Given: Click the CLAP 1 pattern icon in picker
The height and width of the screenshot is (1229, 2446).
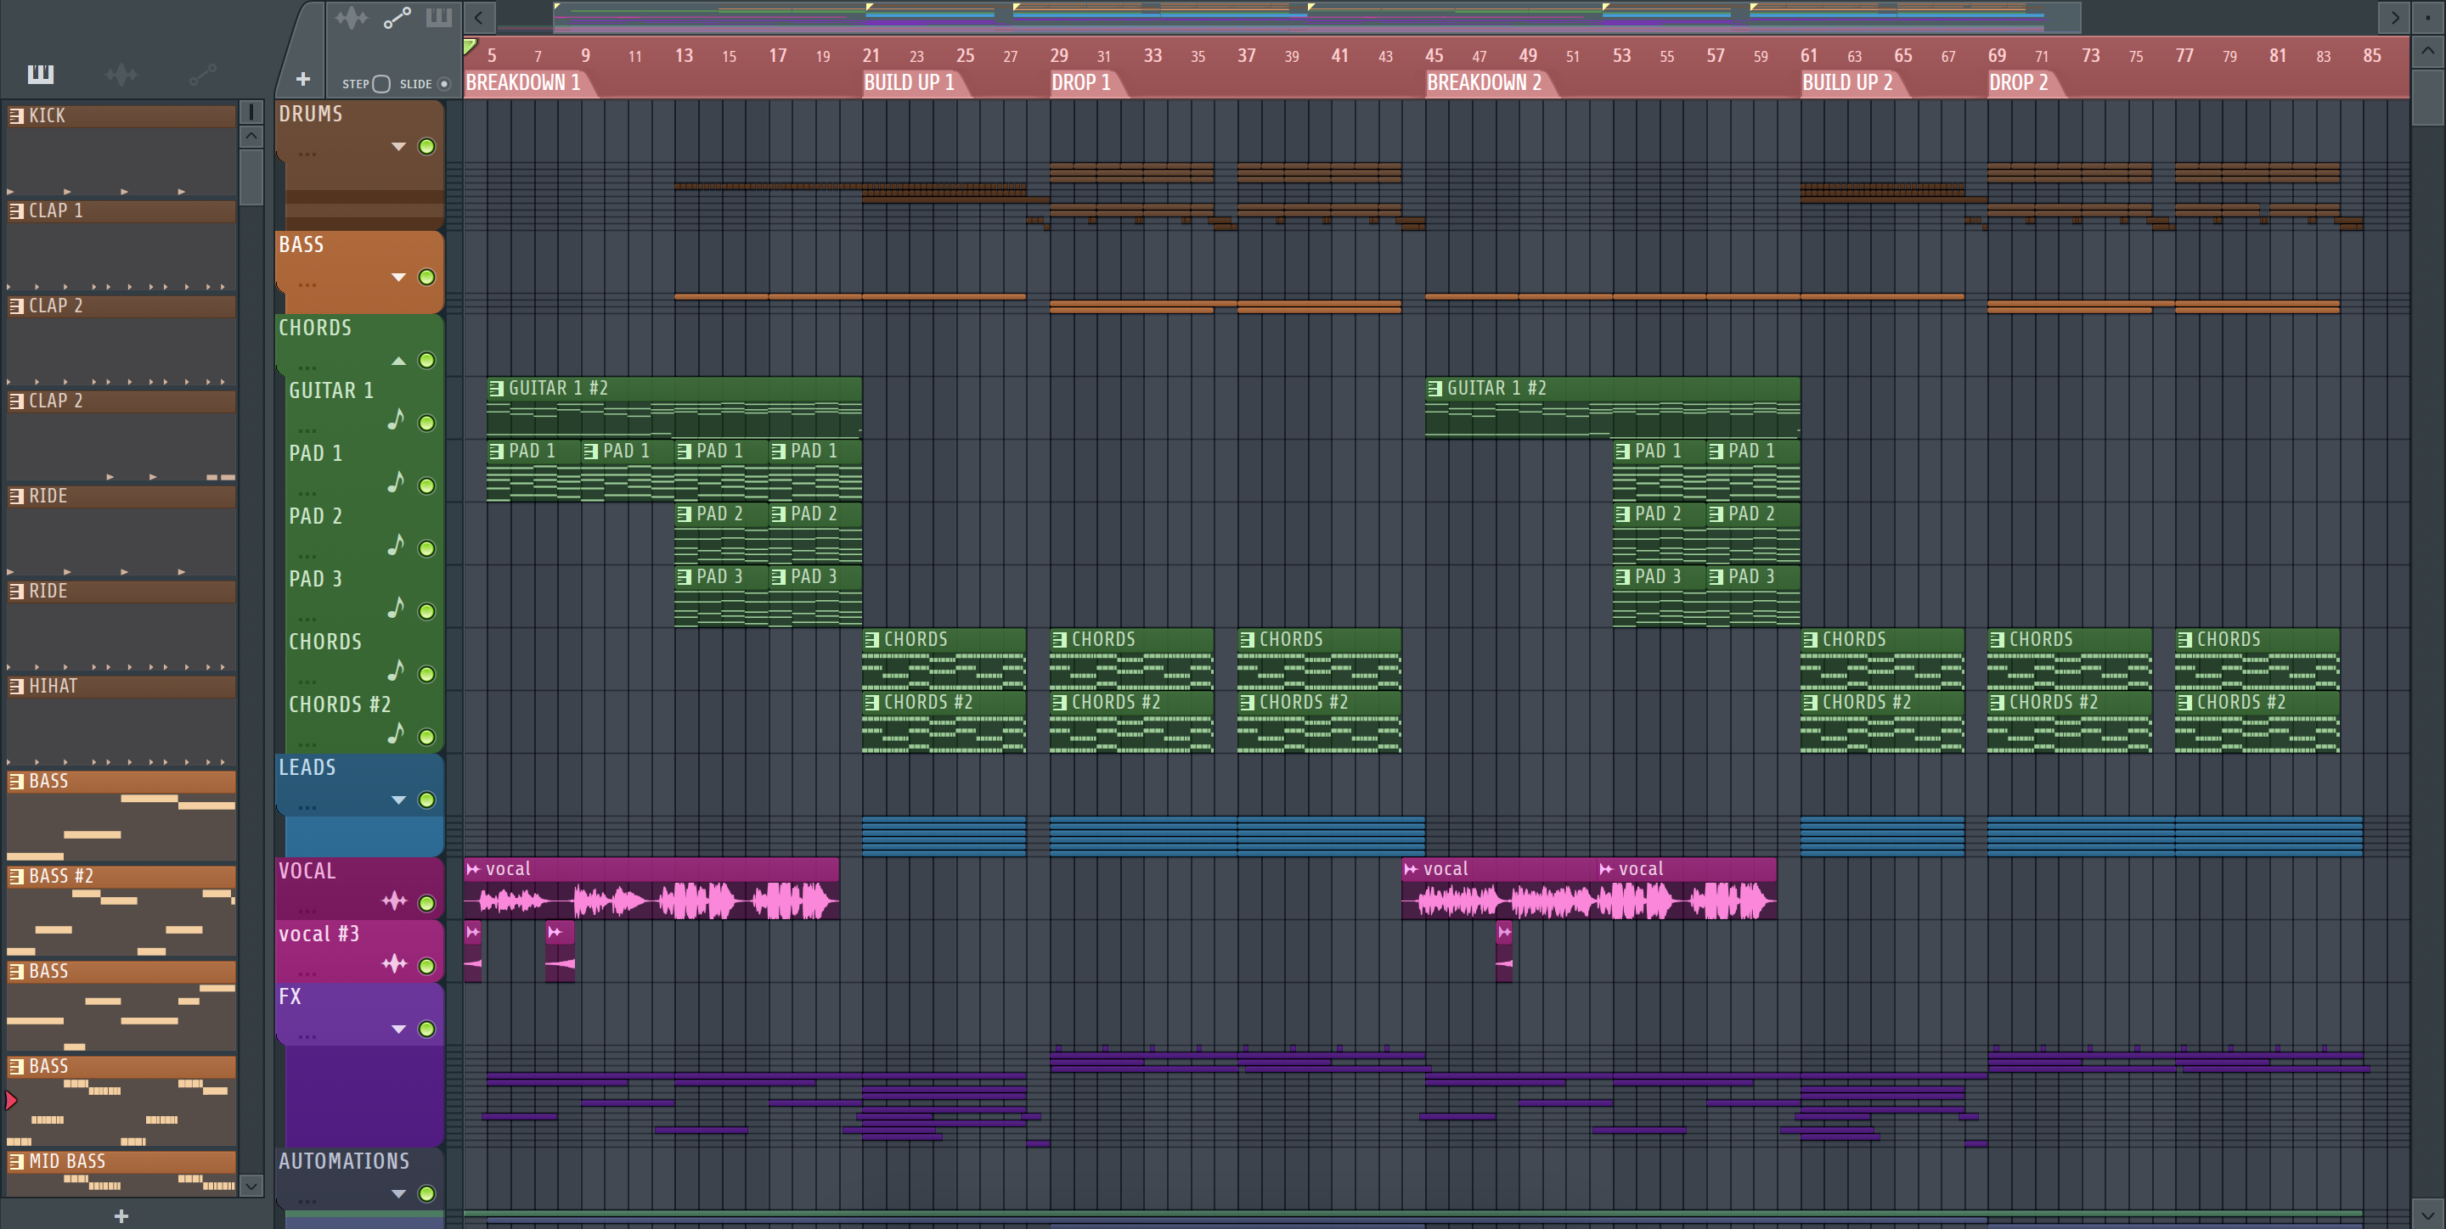Looking at the screenshot, I should click(16, 210).
